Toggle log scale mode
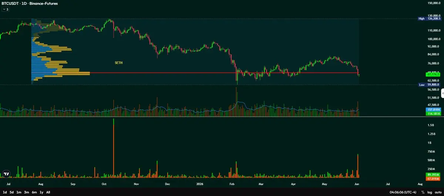444x196 pixels. pos(430,192)
